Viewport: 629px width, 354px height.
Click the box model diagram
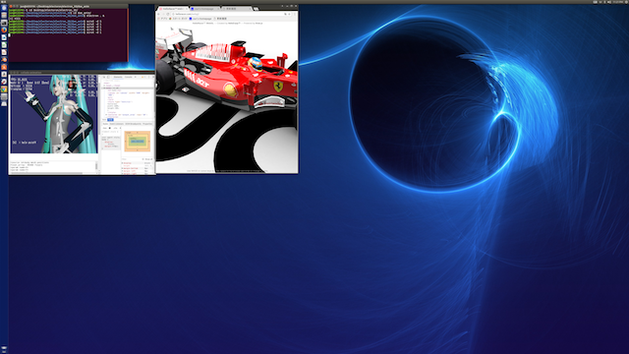pyautogui.click(x=138, y=142)
